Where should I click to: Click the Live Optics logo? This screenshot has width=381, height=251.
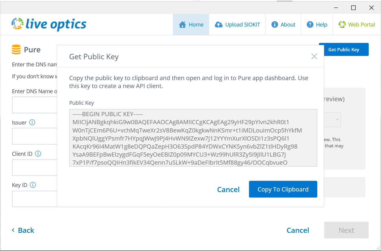point(49,24)
